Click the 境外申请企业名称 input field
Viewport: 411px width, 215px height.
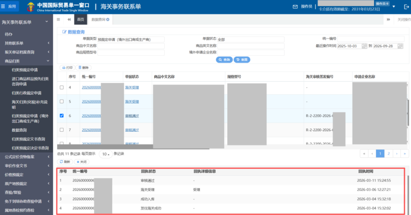pos(251,53)
